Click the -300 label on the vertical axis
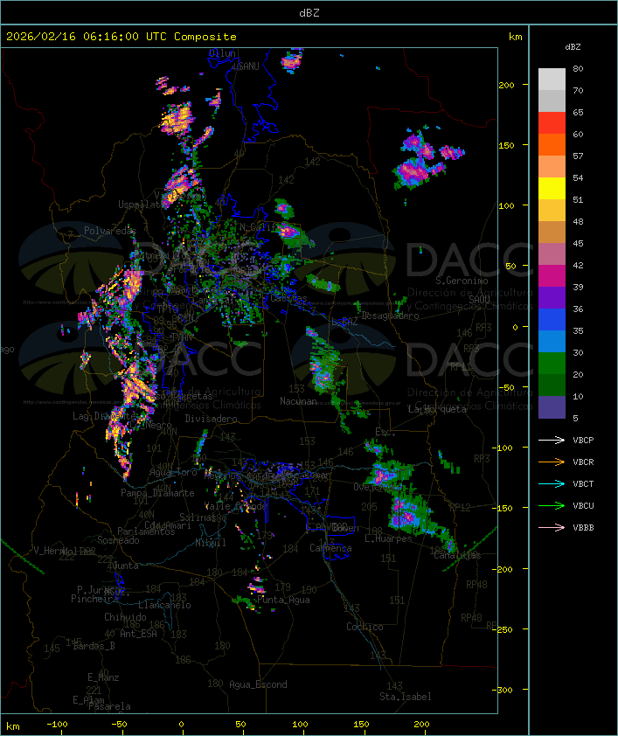Image resolution: width=618 pixels, height=736 pixels. pos(503,690)
